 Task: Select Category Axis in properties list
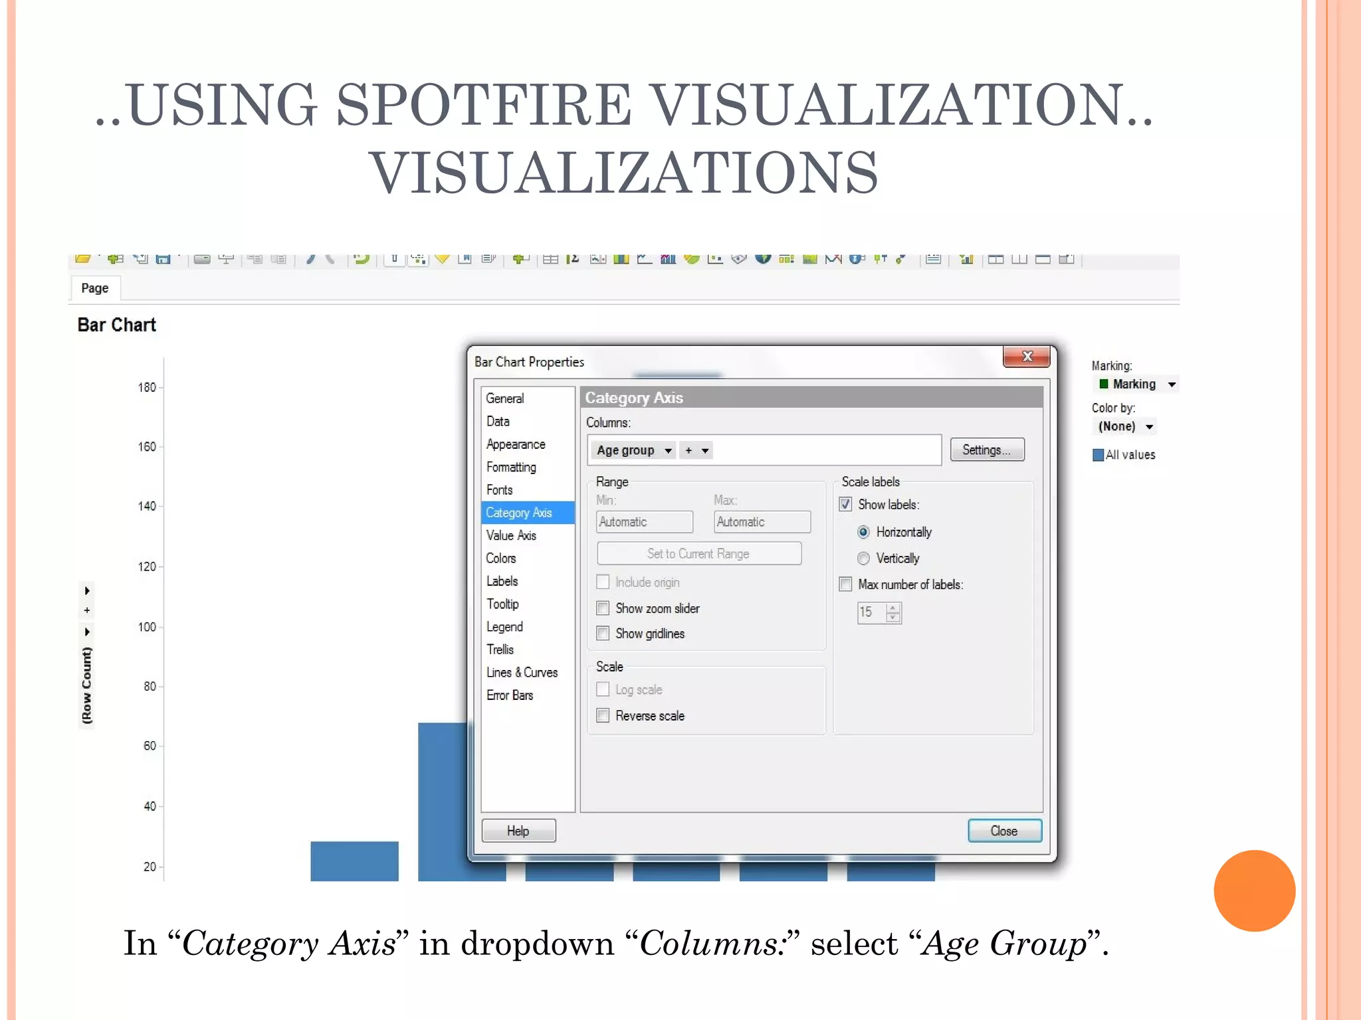pyautogui.click(x=528, y=513)
